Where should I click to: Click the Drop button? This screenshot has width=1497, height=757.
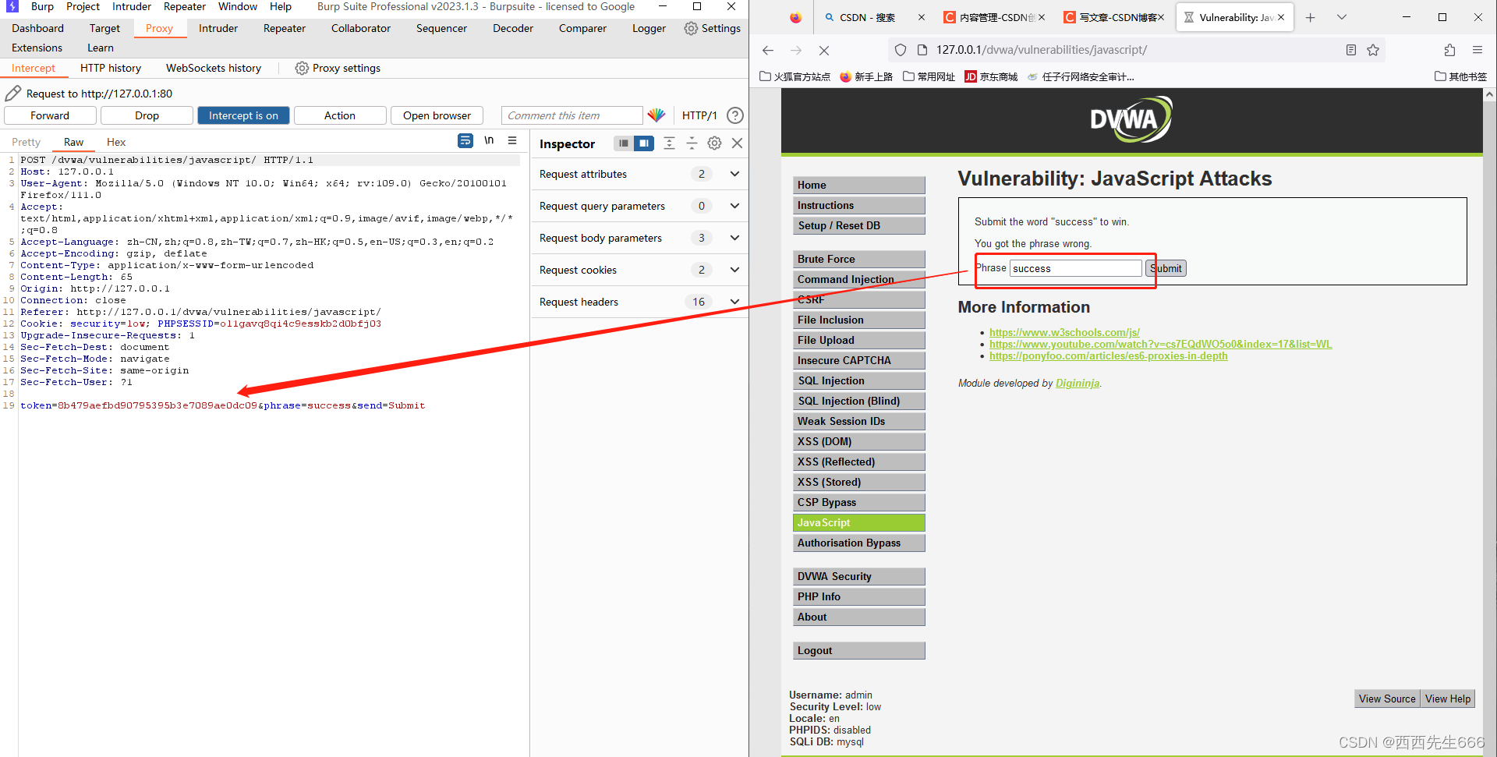point(147,115)
